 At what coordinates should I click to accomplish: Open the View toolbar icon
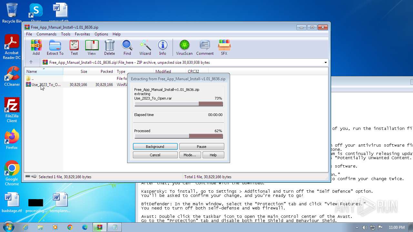point(92,47)
